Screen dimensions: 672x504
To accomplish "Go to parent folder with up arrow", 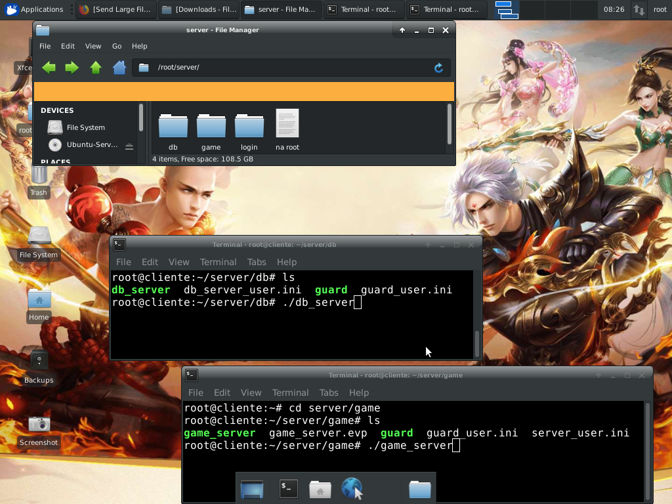I will (96, 68).
